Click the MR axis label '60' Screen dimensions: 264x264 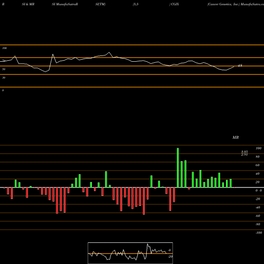[258, 165]
